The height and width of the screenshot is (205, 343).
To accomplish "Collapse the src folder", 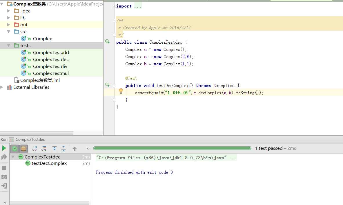I will 8,32.
